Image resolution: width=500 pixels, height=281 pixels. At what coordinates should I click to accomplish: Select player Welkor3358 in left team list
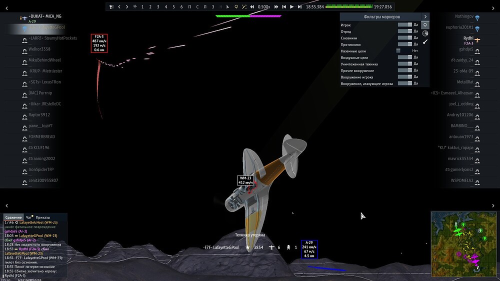click(x=39, y=49)
